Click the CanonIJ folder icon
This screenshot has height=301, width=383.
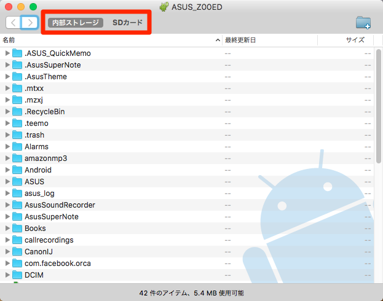(x=17, y=251)
